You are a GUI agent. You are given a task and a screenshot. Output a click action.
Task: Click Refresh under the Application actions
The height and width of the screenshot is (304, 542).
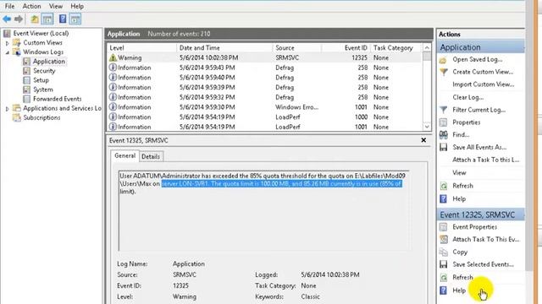point(462,186)
